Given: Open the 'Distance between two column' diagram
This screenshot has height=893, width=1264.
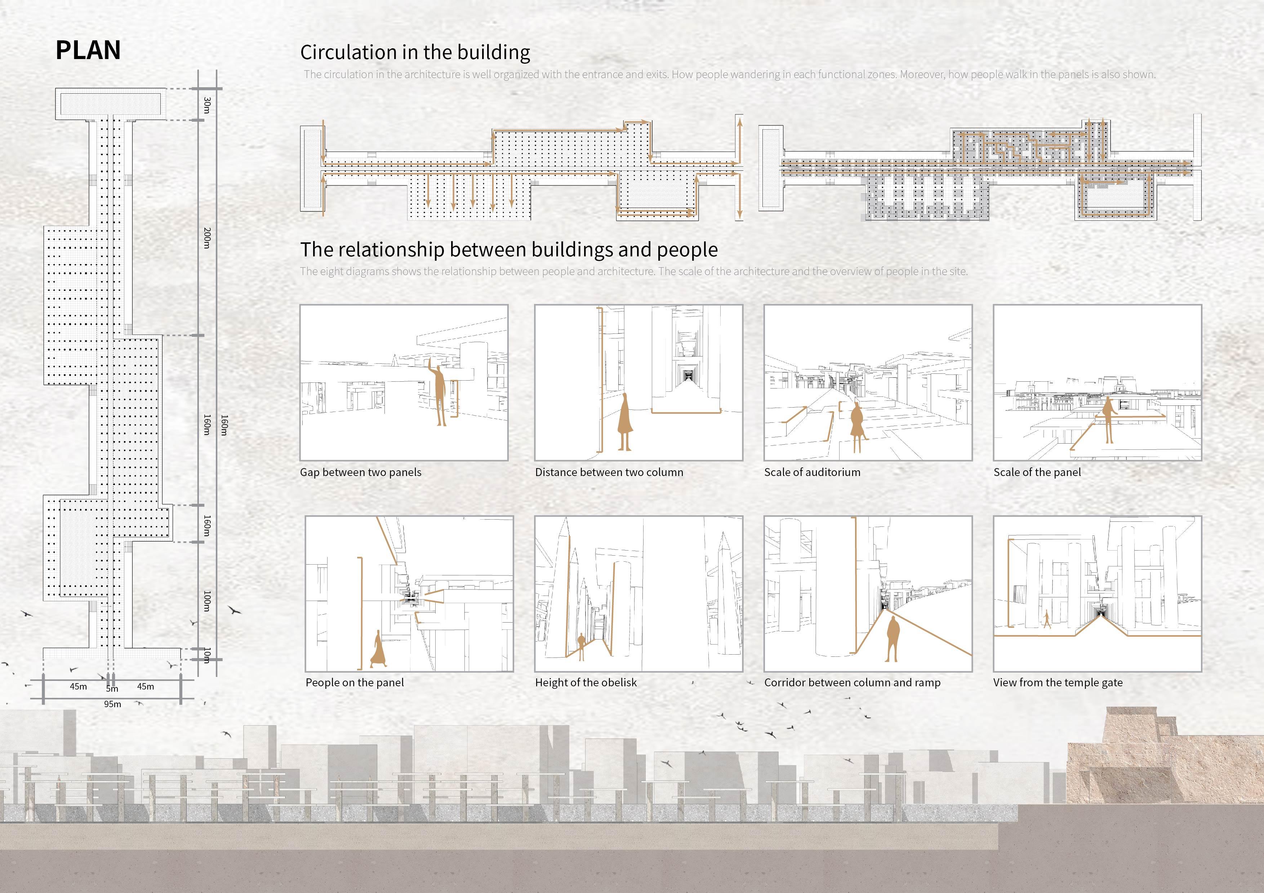Looking at the screenshot, I should tap(638, 382).
